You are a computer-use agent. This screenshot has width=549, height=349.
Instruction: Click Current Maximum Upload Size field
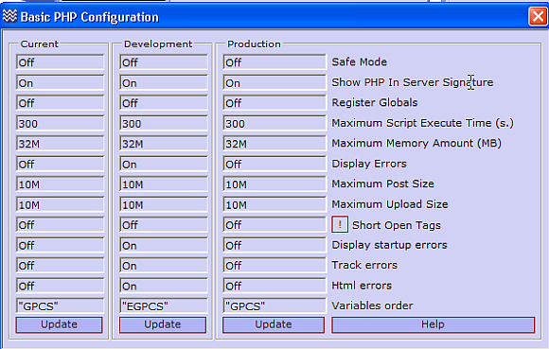click(60, 204)
